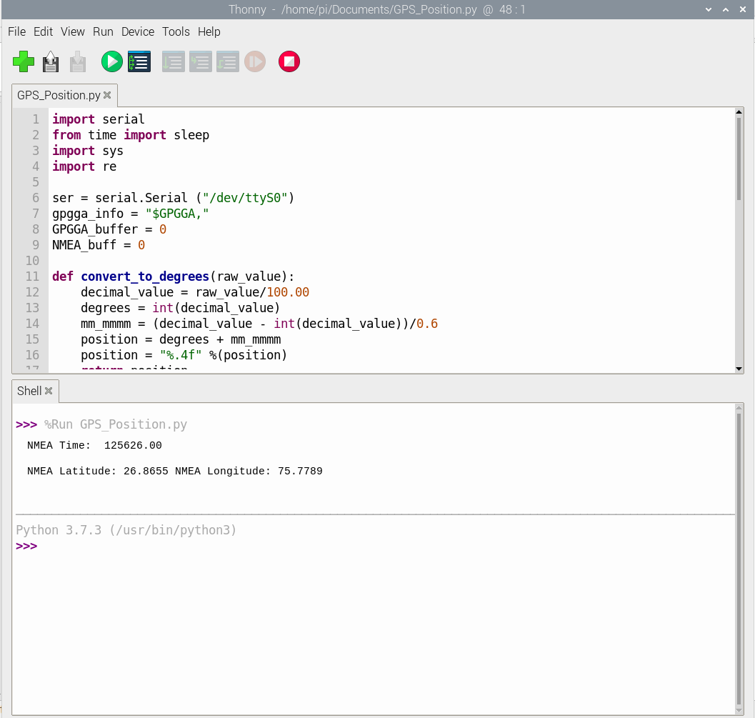Viewport: 755px width, 718px height.
Task: Click editor scrollbar up arrow
Action: pos(739,112)
